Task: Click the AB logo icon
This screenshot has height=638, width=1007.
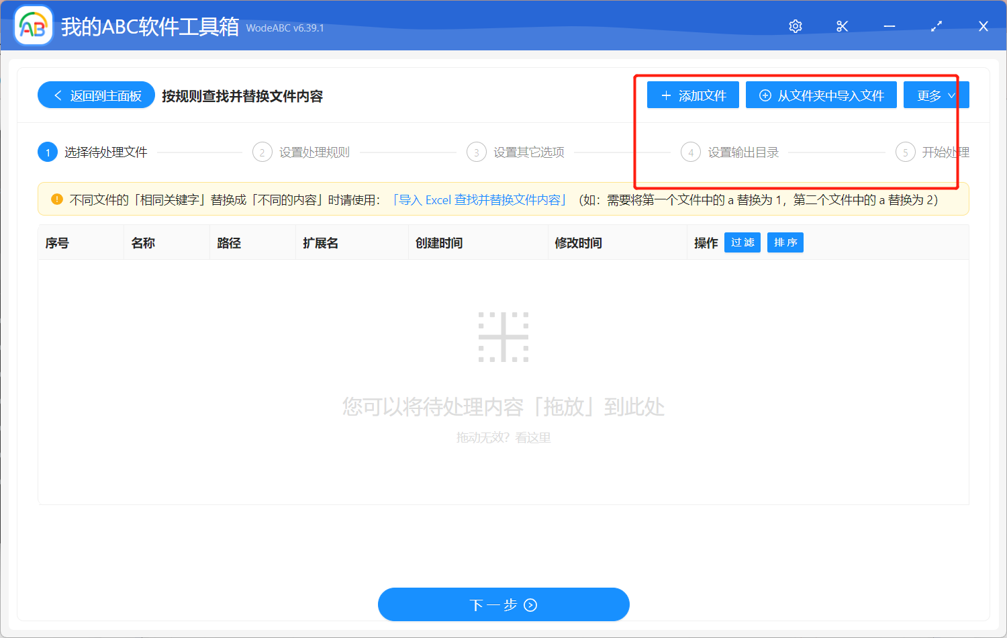Action: (32, 25)
